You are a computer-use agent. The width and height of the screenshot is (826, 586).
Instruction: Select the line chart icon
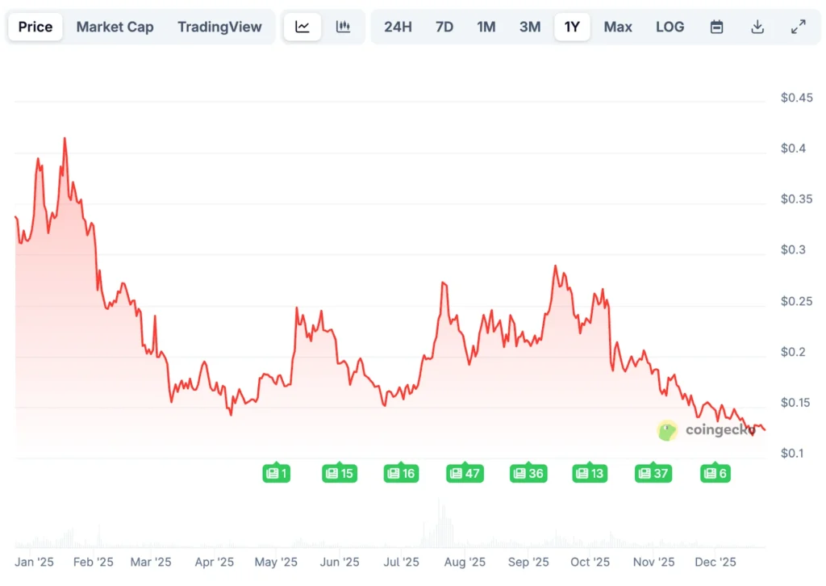[x=302, y=26]
